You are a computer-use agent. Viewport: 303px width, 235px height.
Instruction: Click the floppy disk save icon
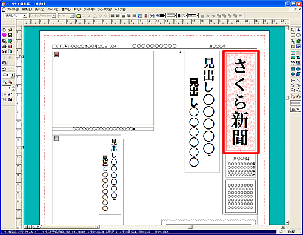[10, 35]
